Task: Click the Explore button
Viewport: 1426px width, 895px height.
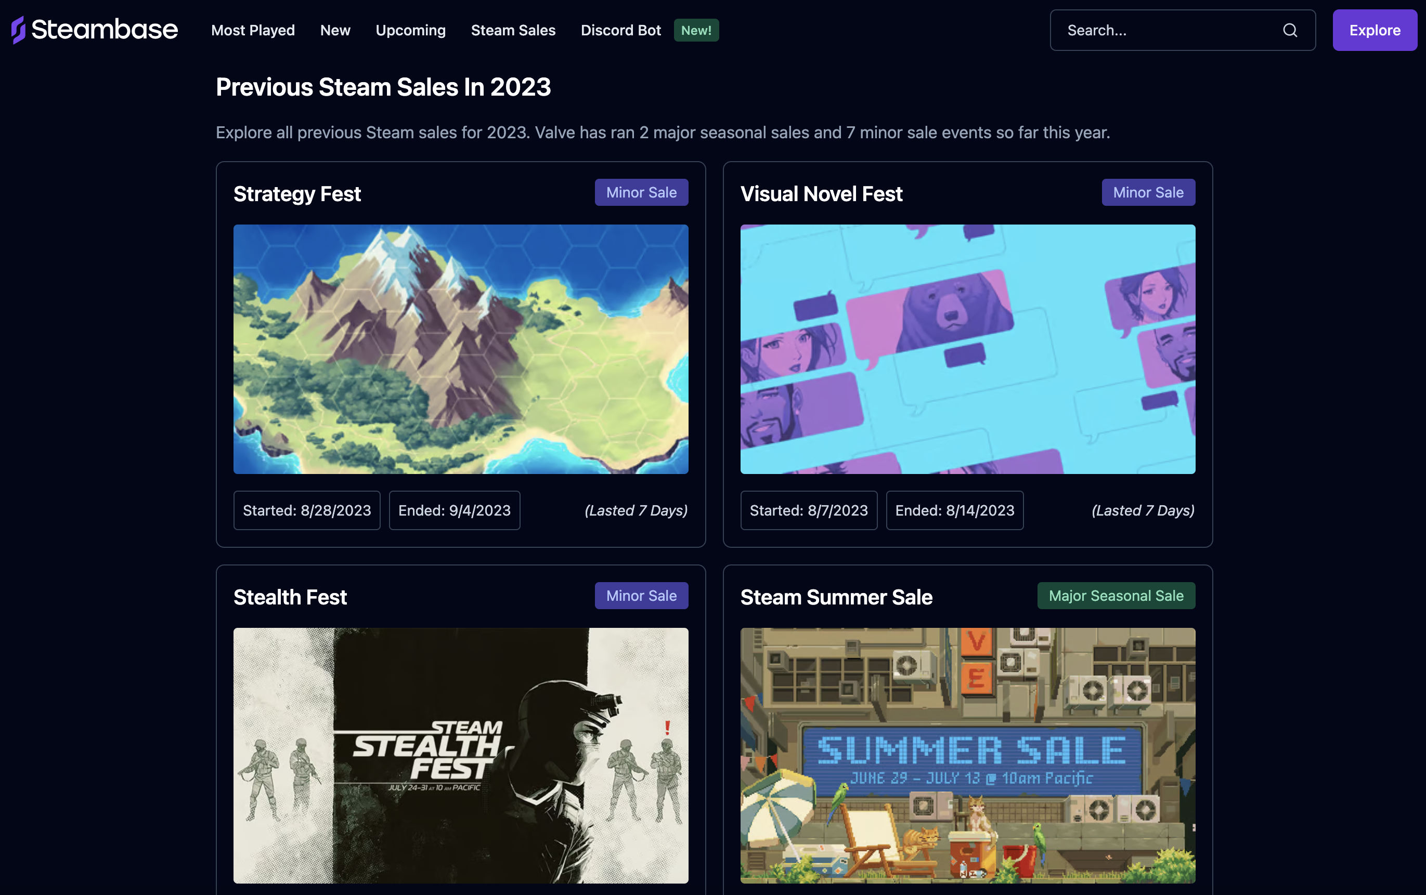Action: coord(1375,30)
